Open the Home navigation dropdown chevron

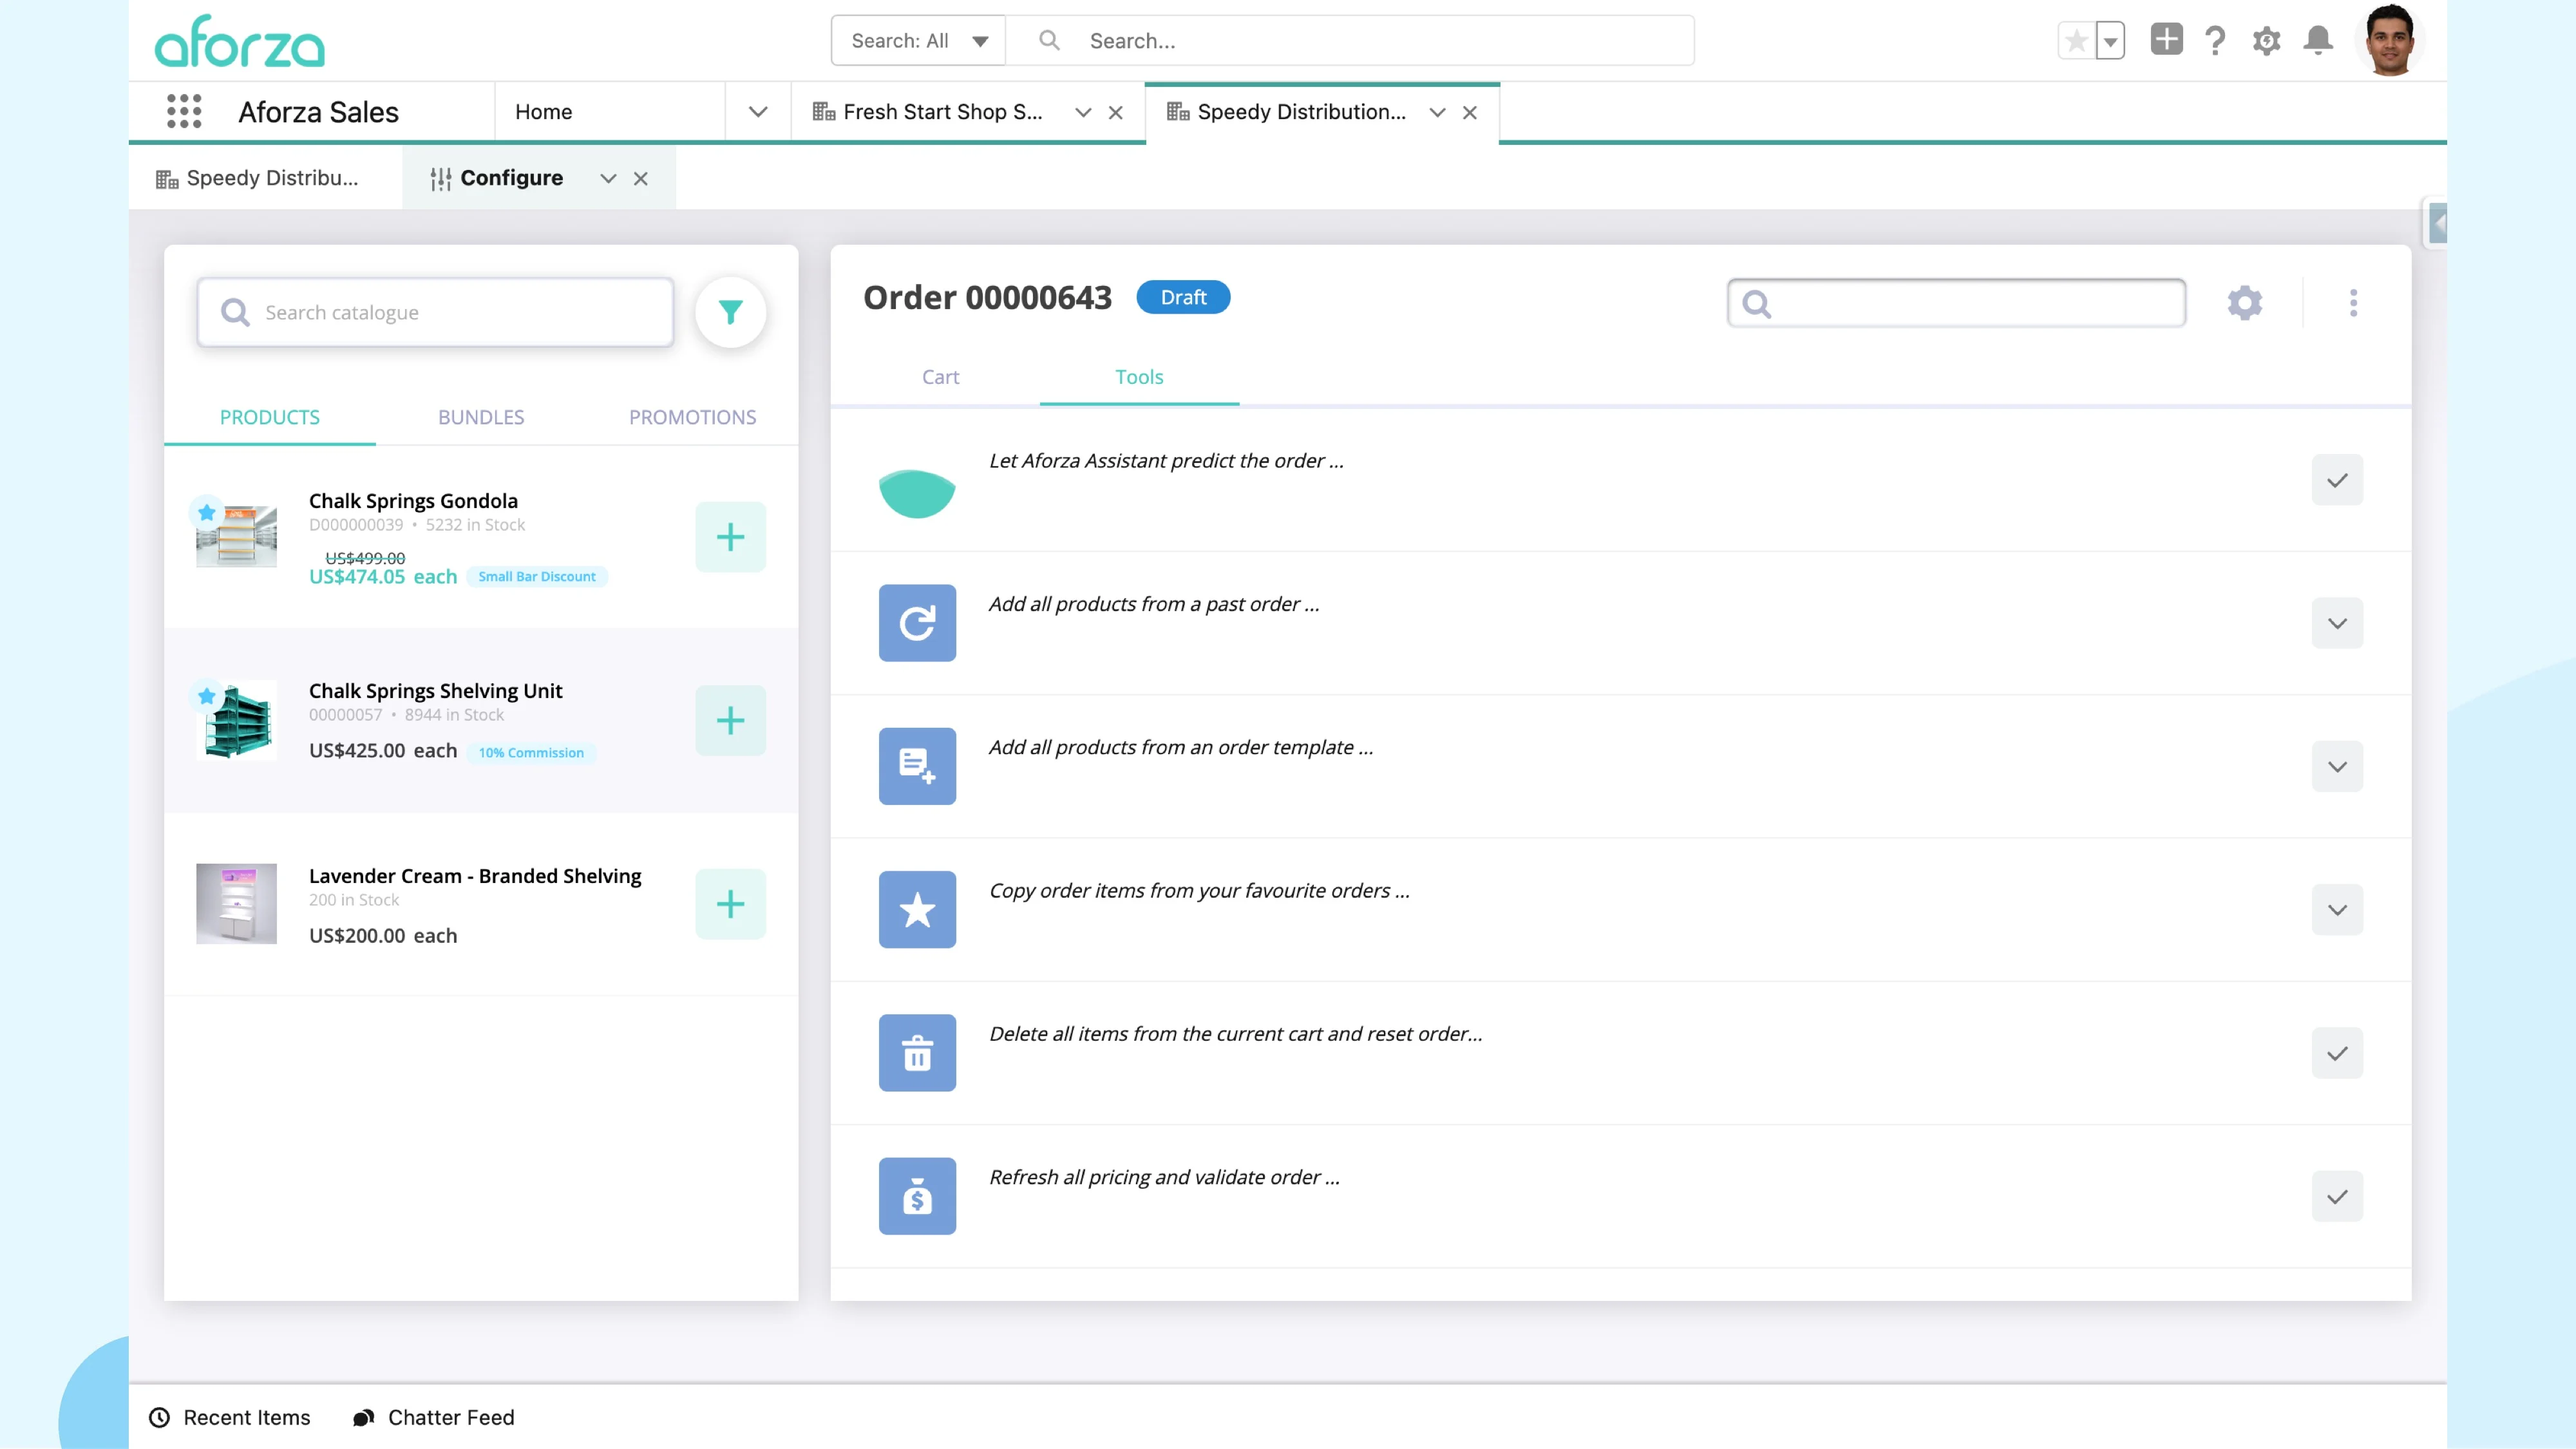pyautogui.click(x=758, y=112)
